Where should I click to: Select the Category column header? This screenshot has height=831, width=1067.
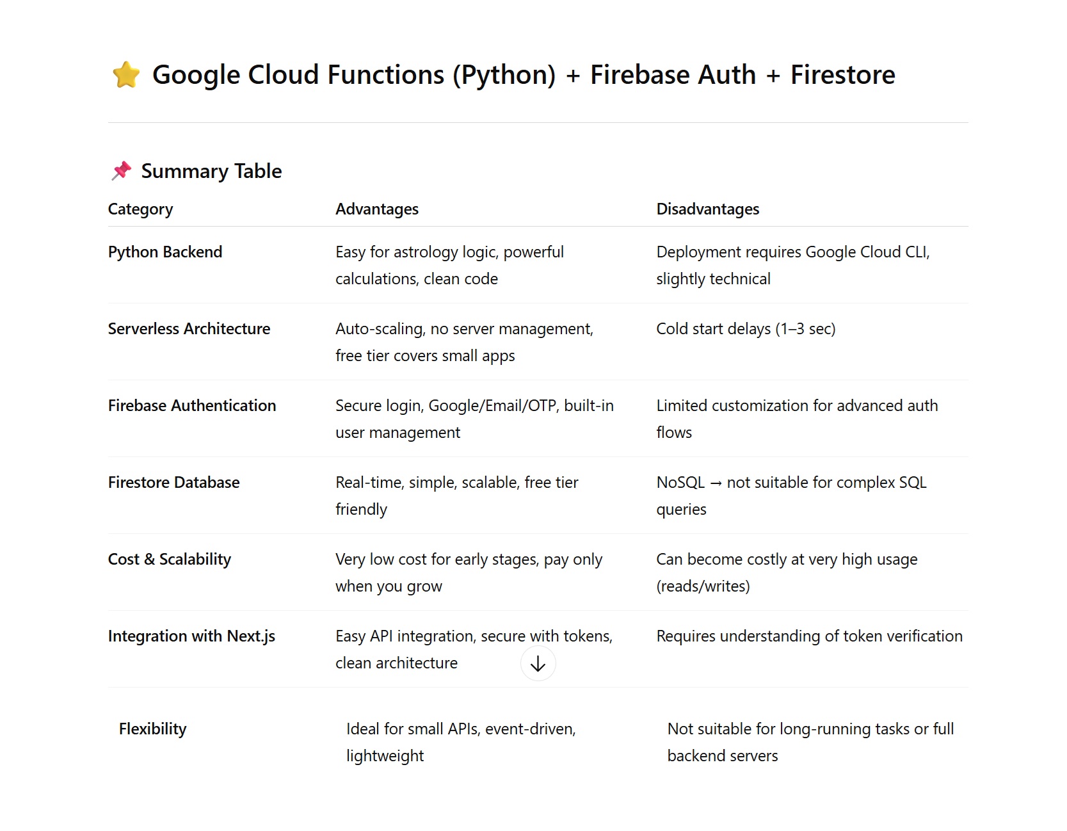coord(140,209)
